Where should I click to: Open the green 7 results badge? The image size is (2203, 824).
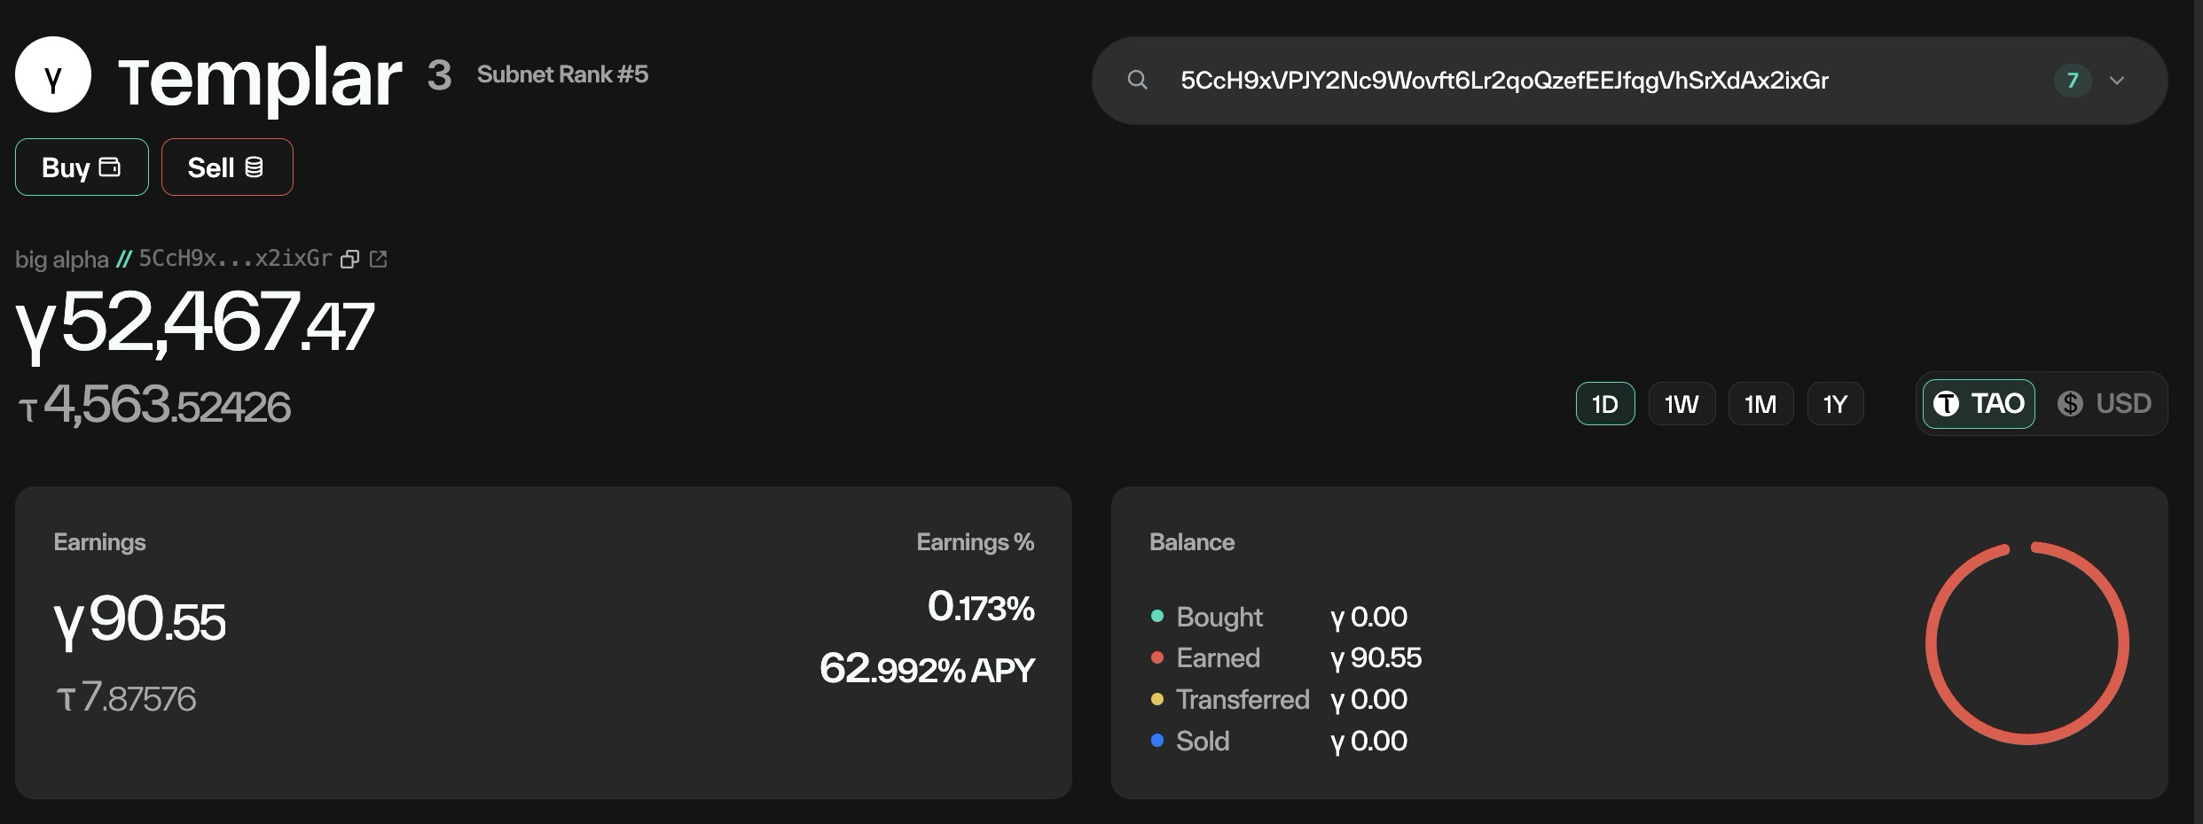click(x=2073, y=81)
